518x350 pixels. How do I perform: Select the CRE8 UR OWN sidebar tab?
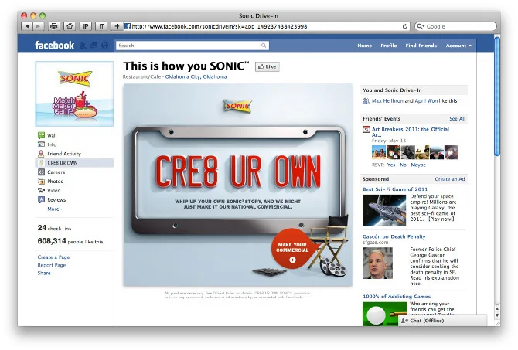[x=74, y=163]
